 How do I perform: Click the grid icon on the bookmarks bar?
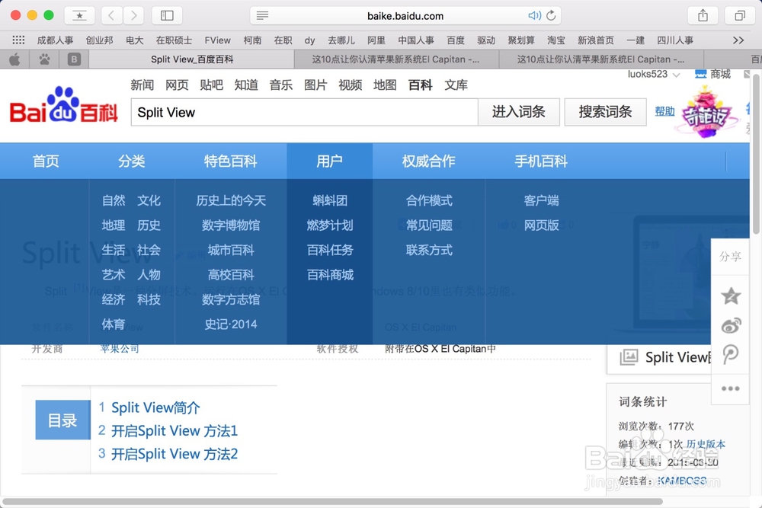coord(18,40)
